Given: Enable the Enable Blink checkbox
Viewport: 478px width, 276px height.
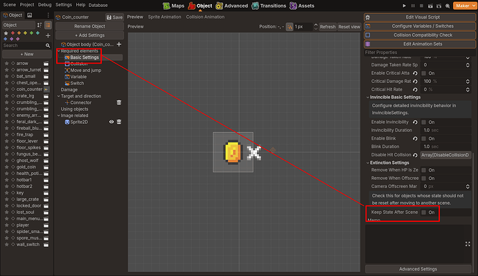Looking at the screenshot, I should click(424, 138).
